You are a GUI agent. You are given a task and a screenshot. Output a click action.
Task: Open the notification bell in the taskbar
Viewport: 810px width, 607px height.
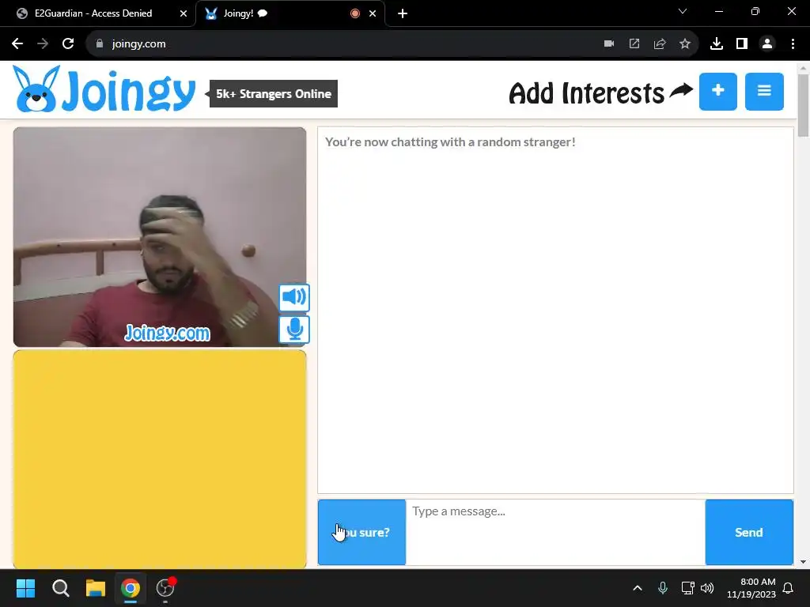tap(789, 588)
